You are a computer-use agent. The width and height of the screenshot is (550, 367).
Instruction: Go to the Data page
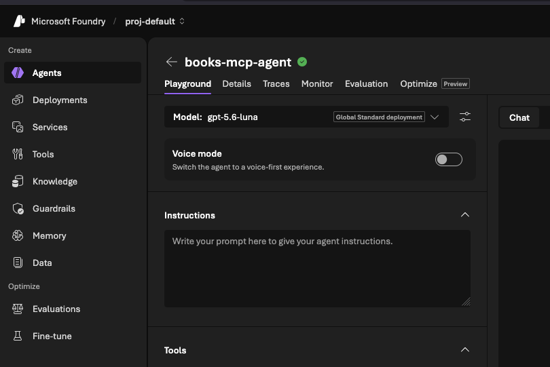pyautogui.click(x=73, y=263)
